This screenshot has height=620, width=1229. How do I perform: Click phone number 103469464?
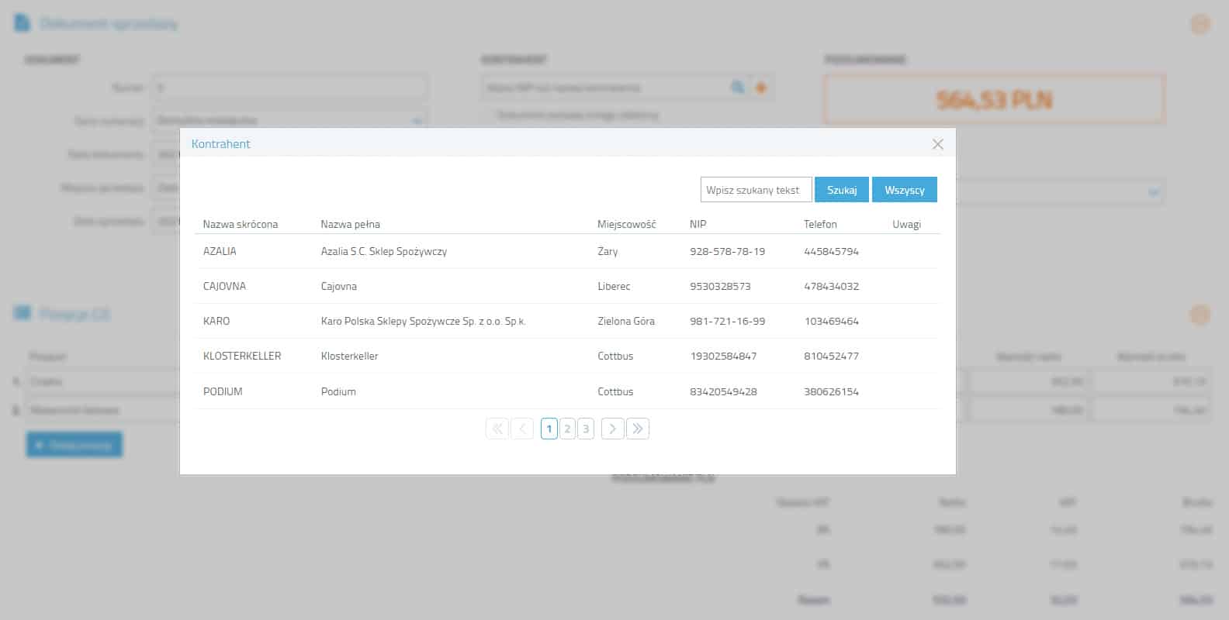(832, 321)
